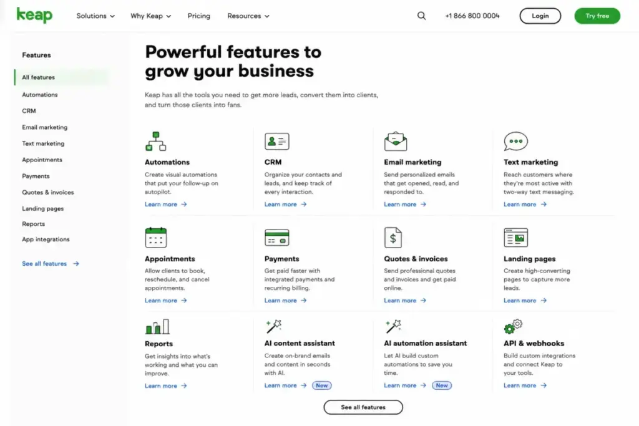
Task: Click the Quotes & invoices dollar document icon
Action: pos(393,238)
